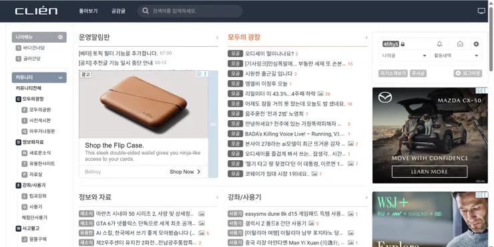Open 바다건너당 under 나의메뉴
Viewport: 494px width, 247px height.
coord(34,48)
